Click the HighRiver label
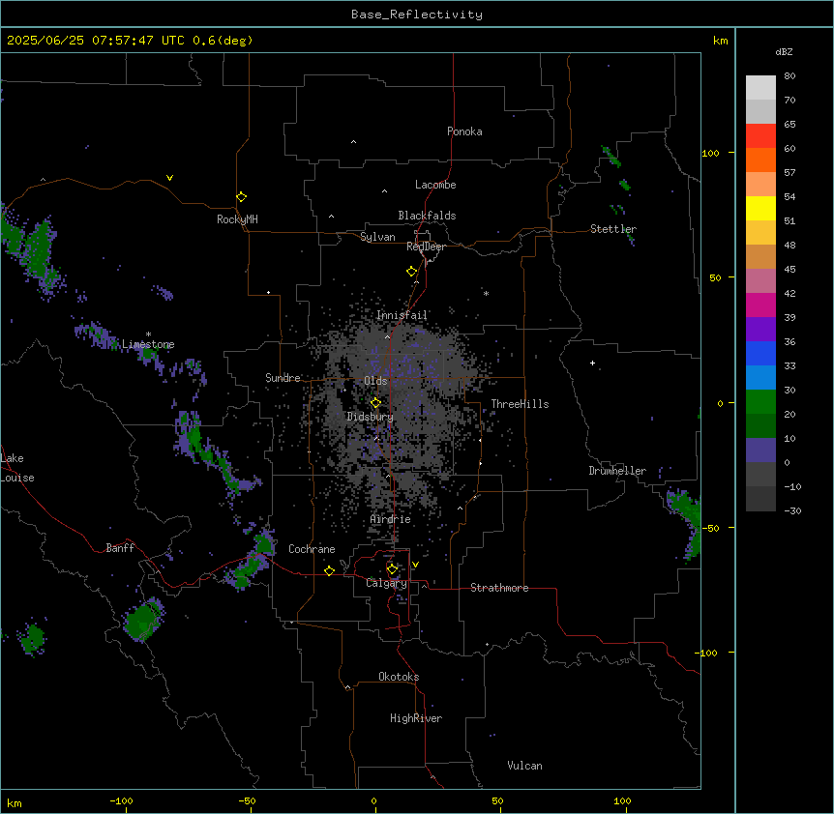This screenshot has height=814, width=834. [416, 718]
